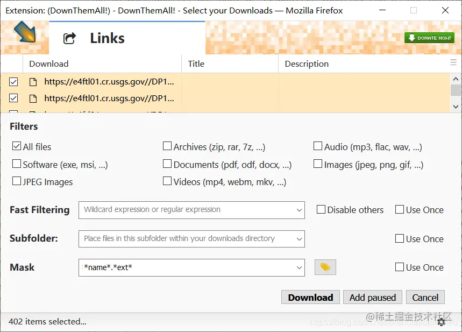This screenshot has width=462, height=332.
Task: Enable the JPEG Images filter
Action: [17, 181]
